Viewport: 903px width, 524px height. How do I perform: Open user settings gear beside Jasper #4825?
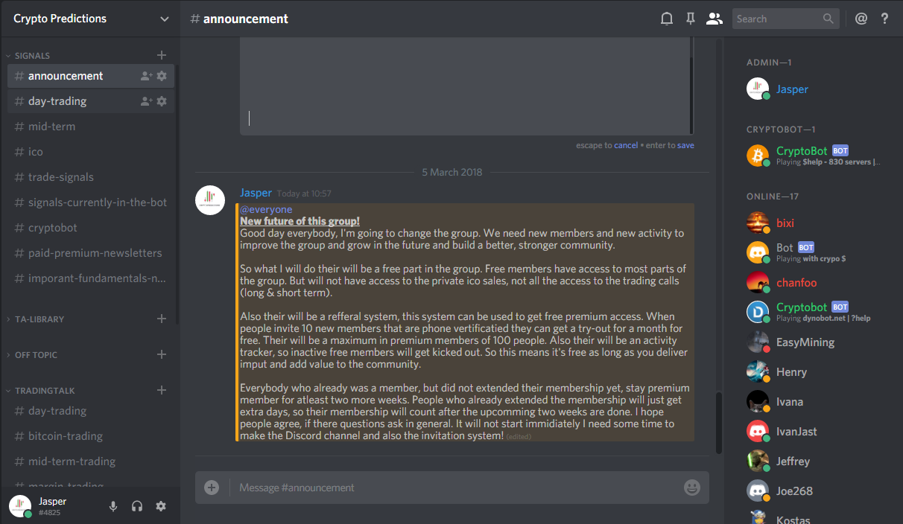[161, 506]
